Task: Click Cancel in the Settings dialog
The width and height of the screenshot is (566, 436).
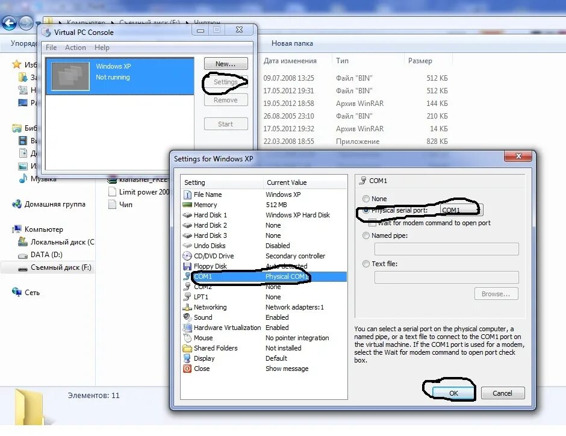Action: [x=502, y=393]
